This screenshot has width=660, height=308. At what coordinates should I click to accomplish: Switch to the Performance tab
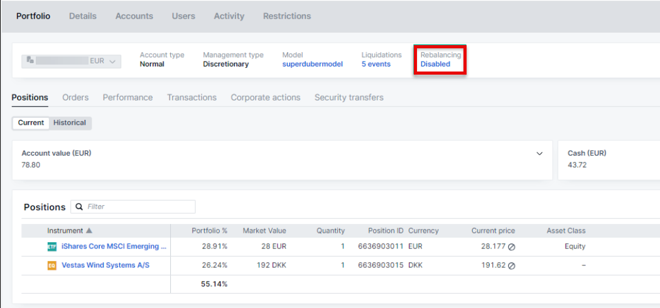[127, 97]
